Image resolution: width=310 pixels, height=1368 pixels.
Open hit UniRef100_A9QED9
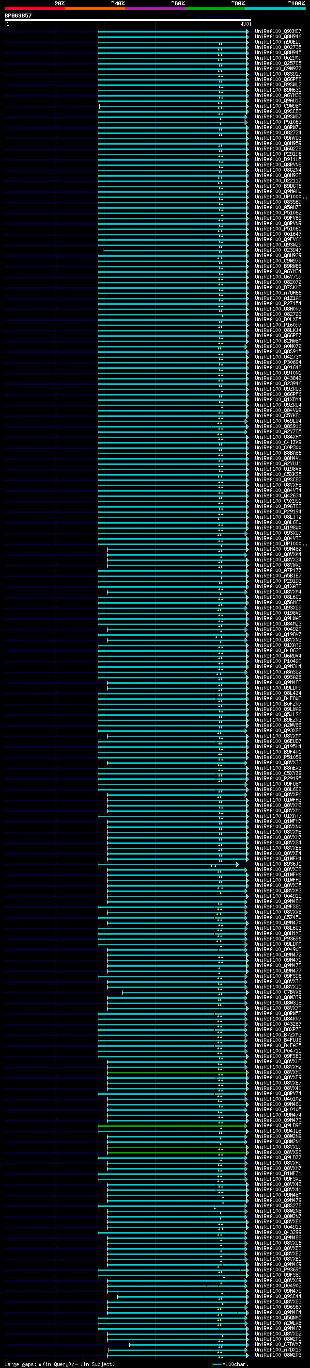pyautogui.click(x=278, y=42)
